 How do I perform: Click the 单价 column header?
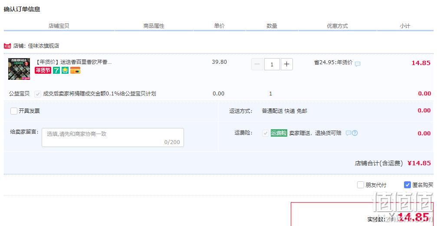point(219,26)
